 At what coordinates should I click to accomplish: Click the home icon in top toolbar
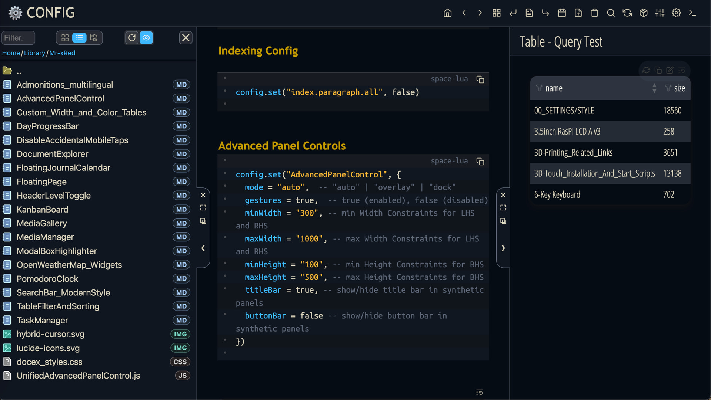[x=447, y=13]
